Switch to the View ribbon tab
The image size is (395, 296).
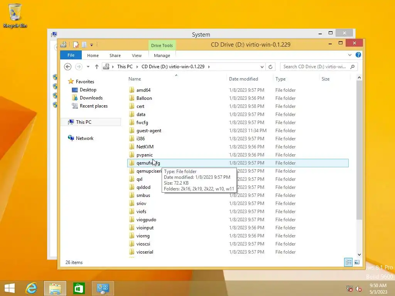click(x=137, y=55)
